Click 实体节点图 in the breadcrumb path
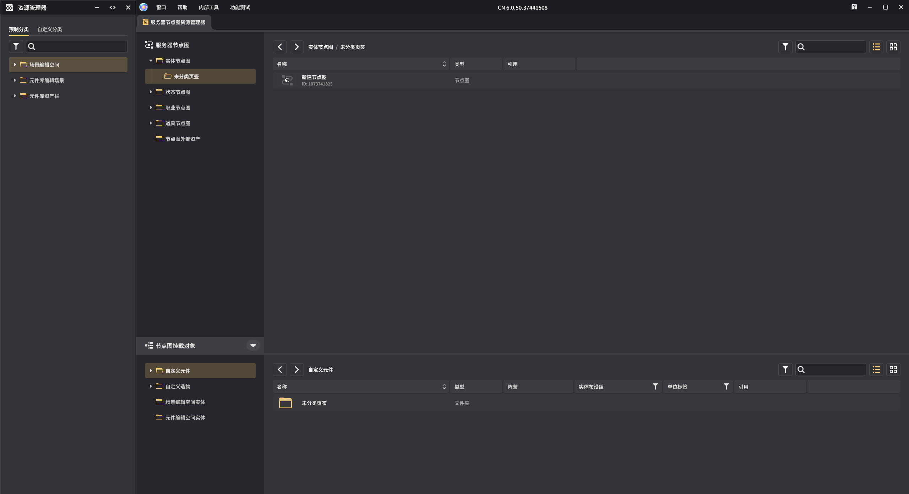This screenshot has height=494, width=909. (320, 47)
